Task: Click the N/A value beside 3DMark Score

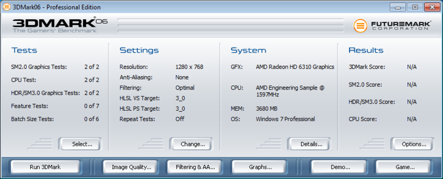Action: click(412, 67)
